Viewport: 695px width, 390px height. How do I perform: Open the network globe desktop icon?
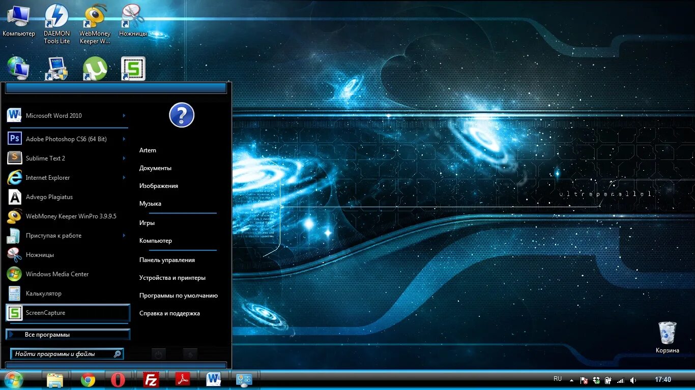[18, 69]
